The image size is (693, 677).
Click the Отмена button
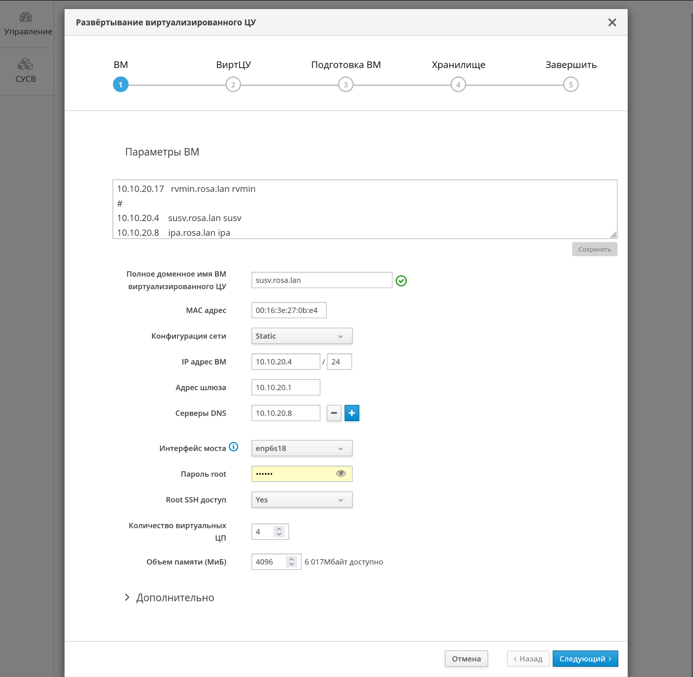(466, 658)
